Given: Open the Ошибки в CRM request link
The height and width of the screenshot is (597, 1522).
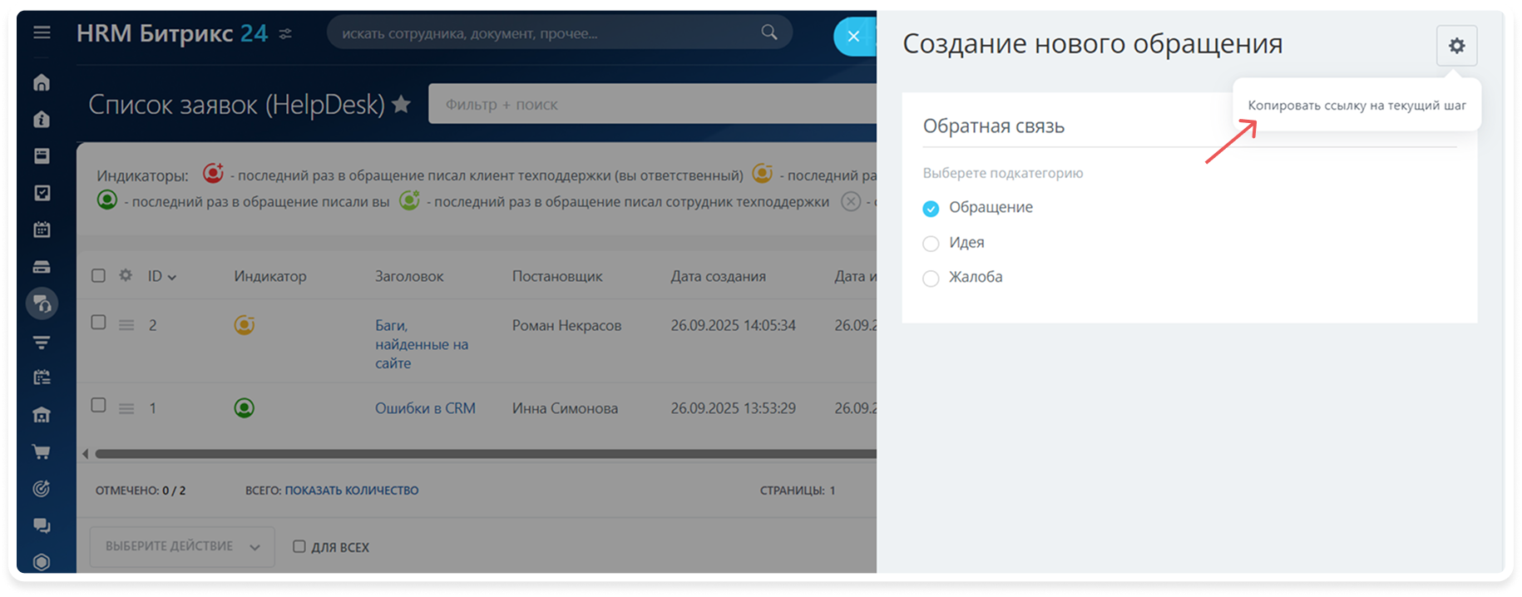Looking at the screenshot, I should [425, 408].
